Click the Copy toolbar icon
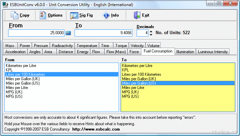 point(14,15)
